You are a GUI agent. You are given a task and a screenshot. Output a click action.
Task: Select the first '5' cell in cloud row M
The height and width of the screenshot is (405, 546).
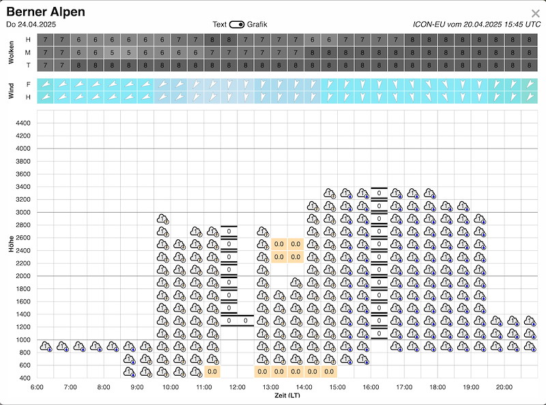112,52
